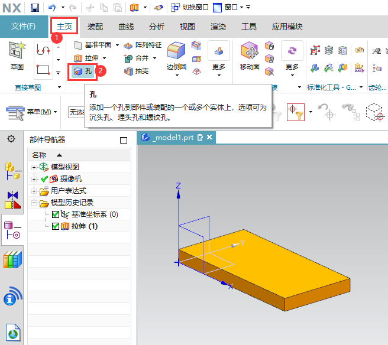Switch to the Home (主页) tab
The width and height of the screenshot is (388, 345).
click(x=64, y=27)
